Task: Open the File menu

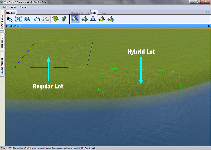Action: (5, 7)
